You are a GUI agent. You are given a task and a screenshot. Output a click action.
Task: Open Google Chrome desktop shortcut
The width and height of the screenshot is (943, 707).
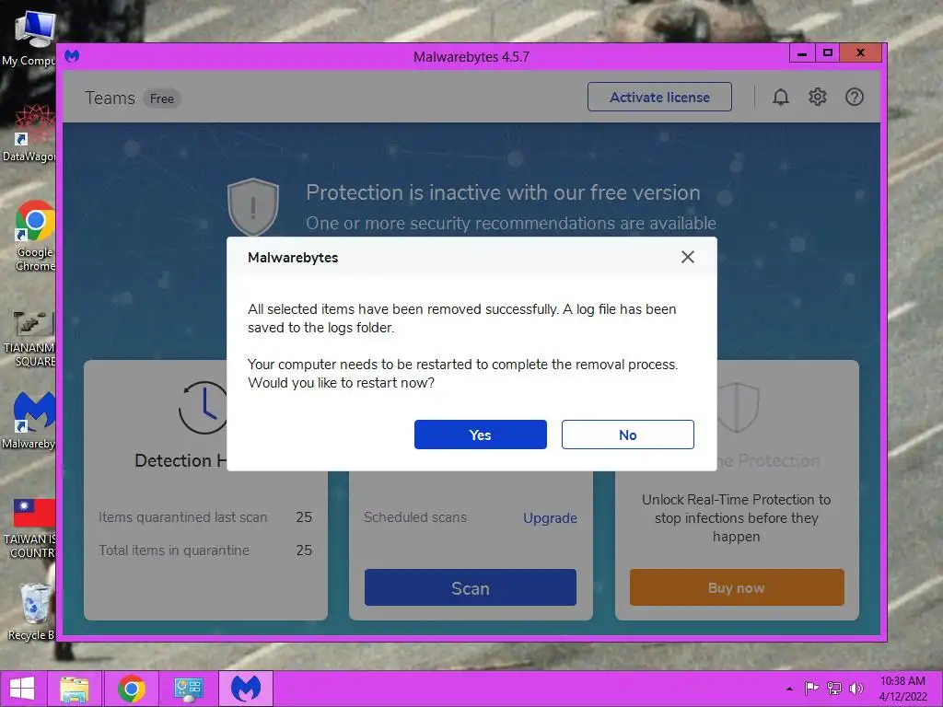pos(34,236)
